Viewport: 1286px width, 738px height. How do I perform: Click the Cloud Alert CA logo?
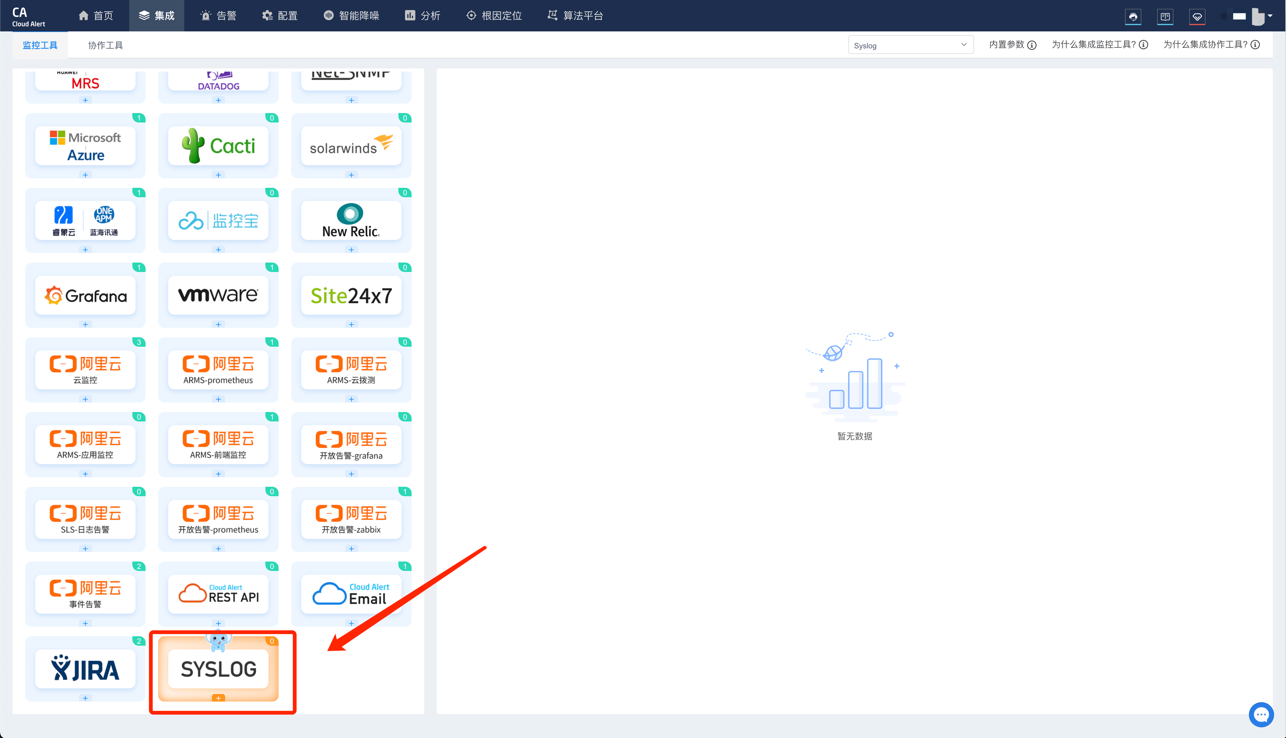[x=28, y=16]
